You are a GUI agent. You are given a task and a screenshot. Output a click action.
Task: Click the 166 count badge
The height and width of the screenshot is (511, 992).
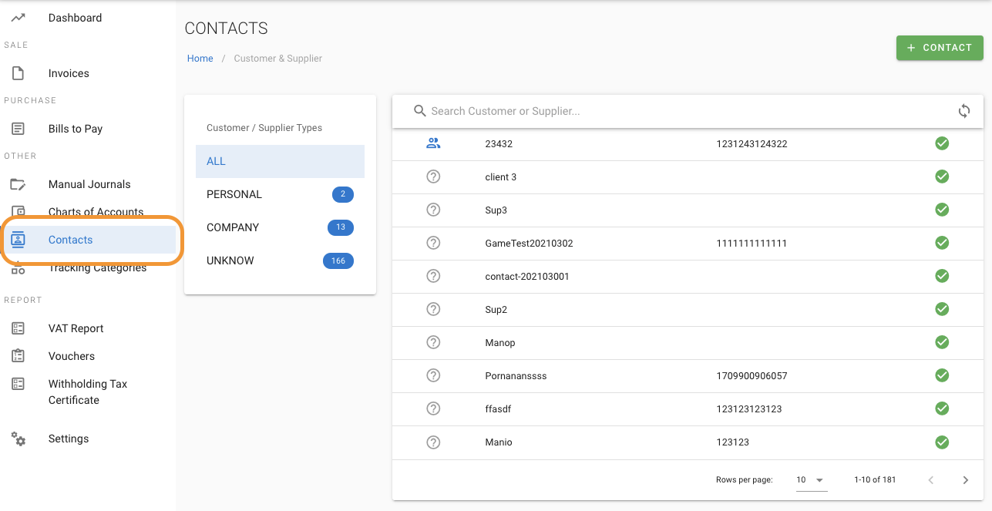coord(338,261)
